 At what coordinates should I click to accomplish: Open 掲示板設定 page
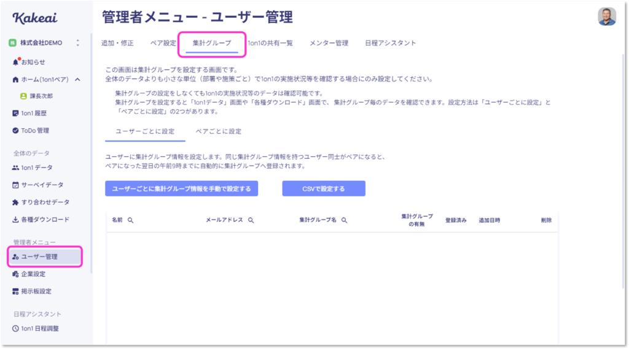click(36, 291)
